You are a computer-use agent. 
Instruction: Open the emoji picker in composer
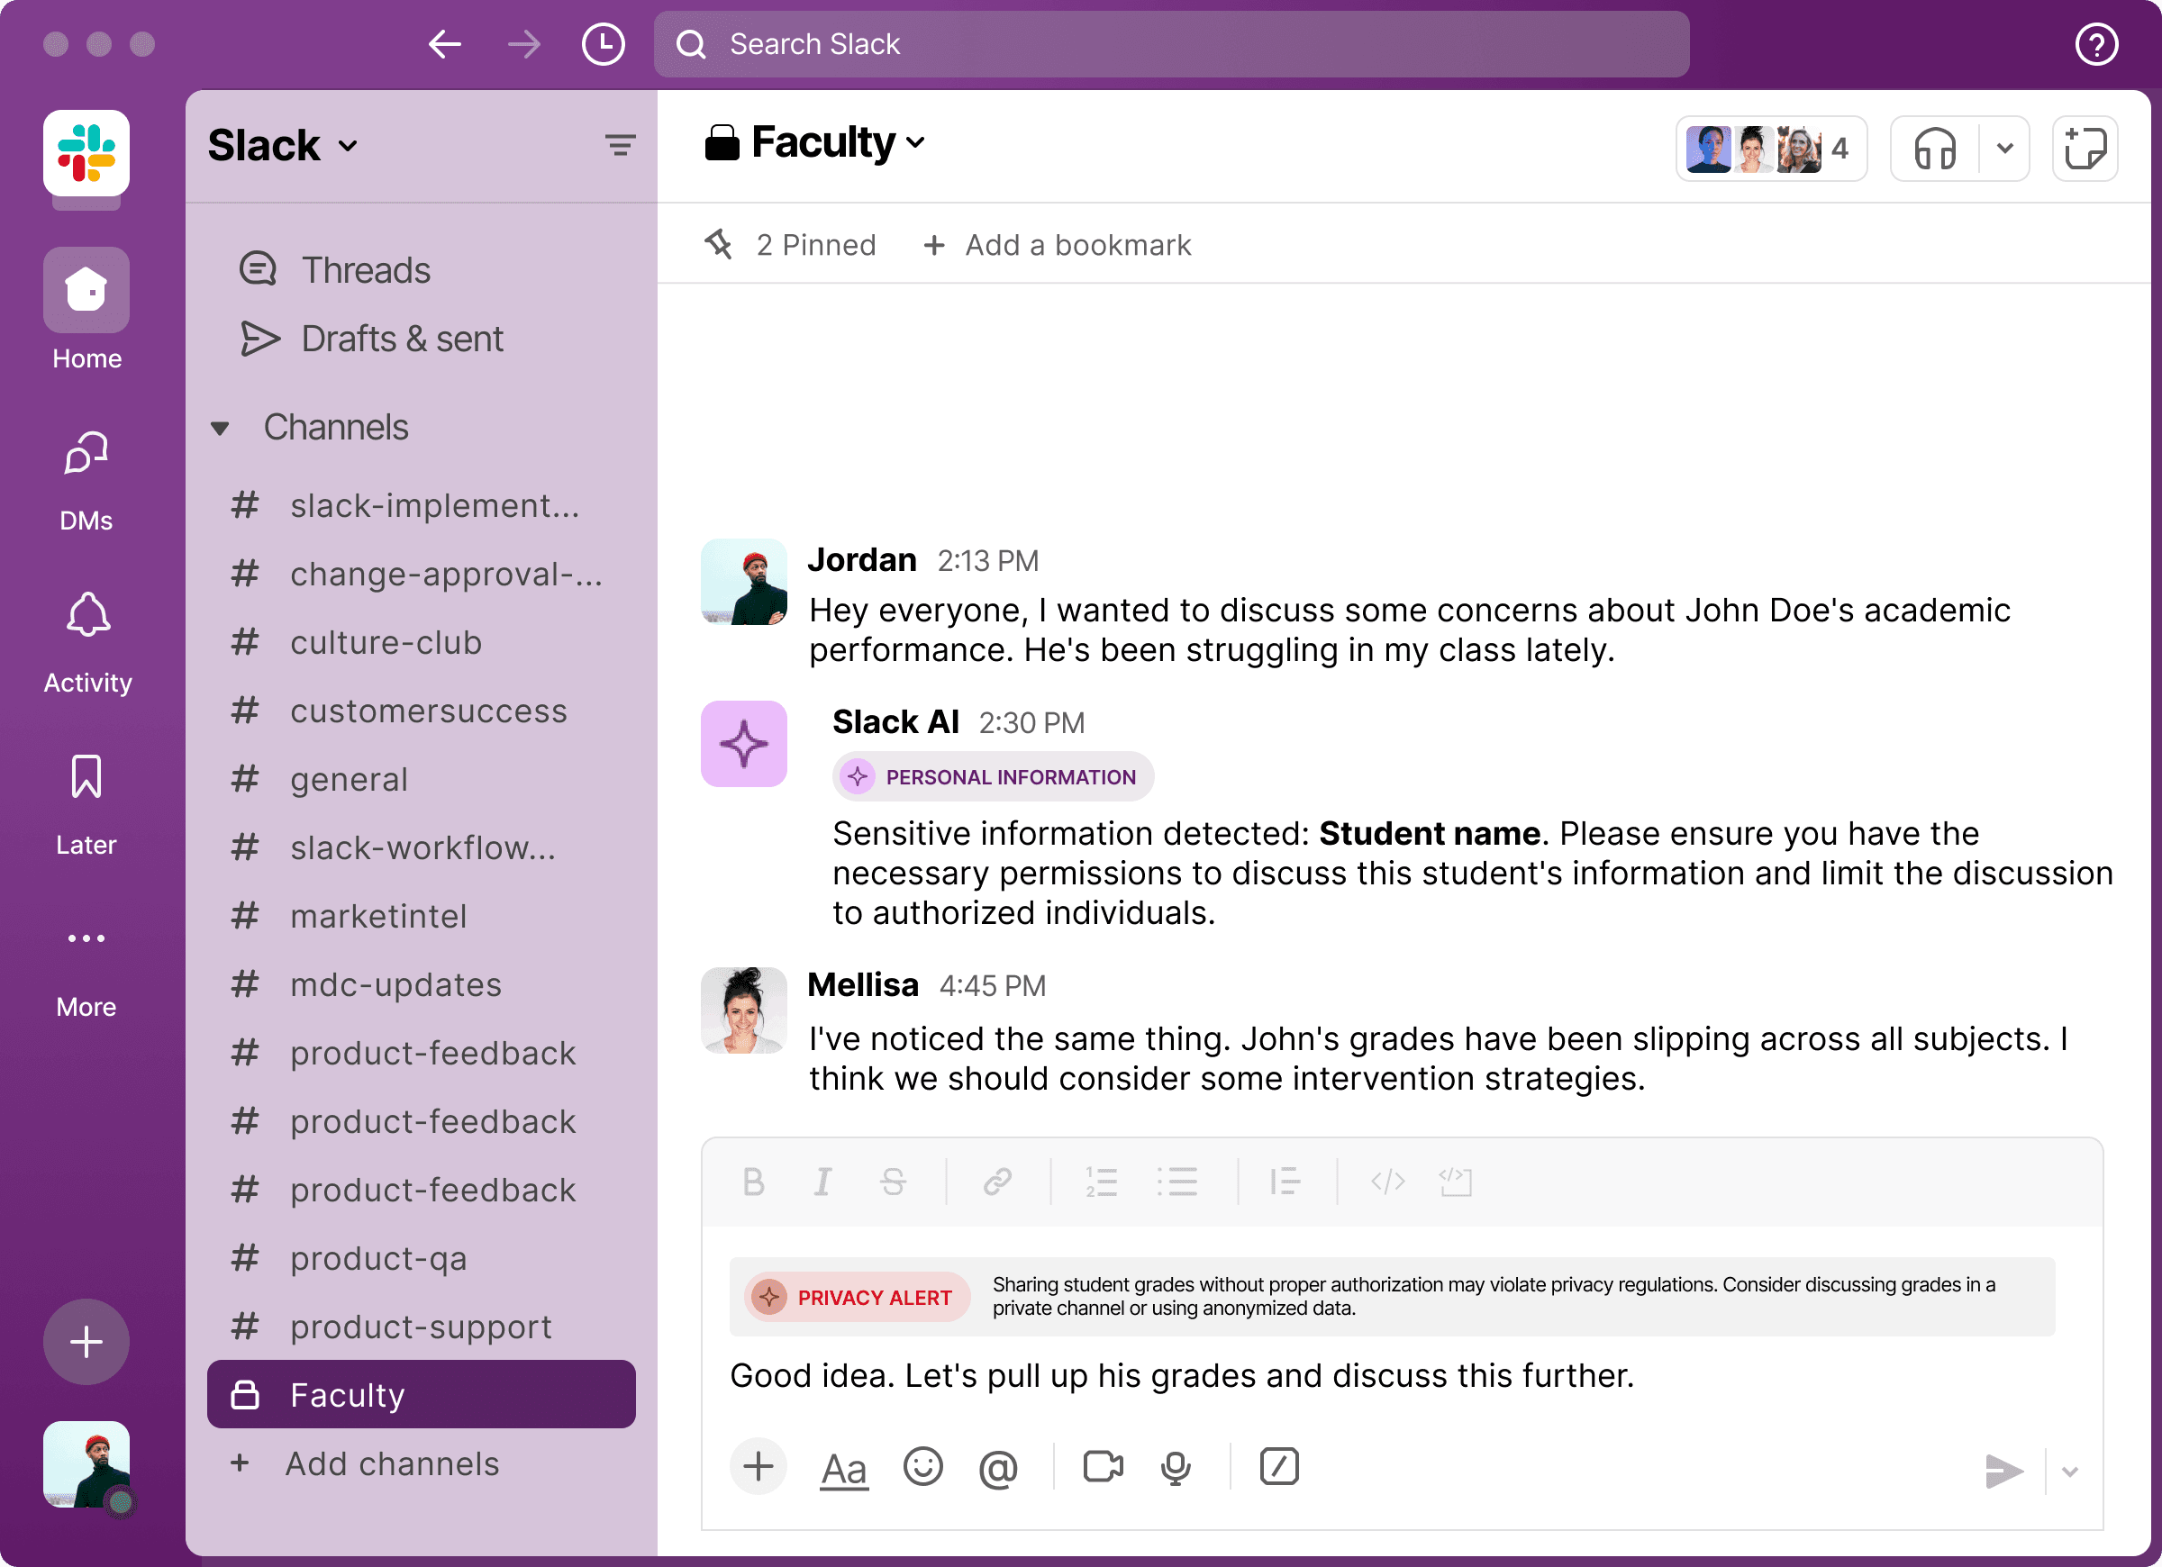(922, 1467)
